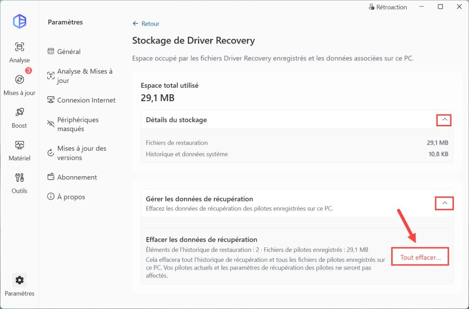Select the Paramètres gear icon
The height and width of the screenshot is (309, 469).
[19, 280]
